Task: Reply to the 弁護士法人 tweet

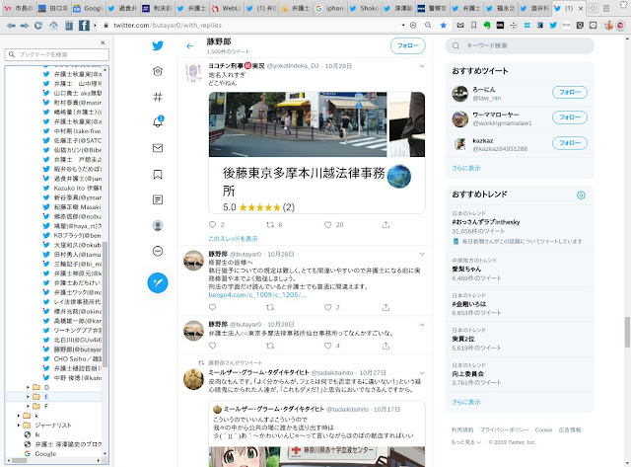Action: point(213,346)
